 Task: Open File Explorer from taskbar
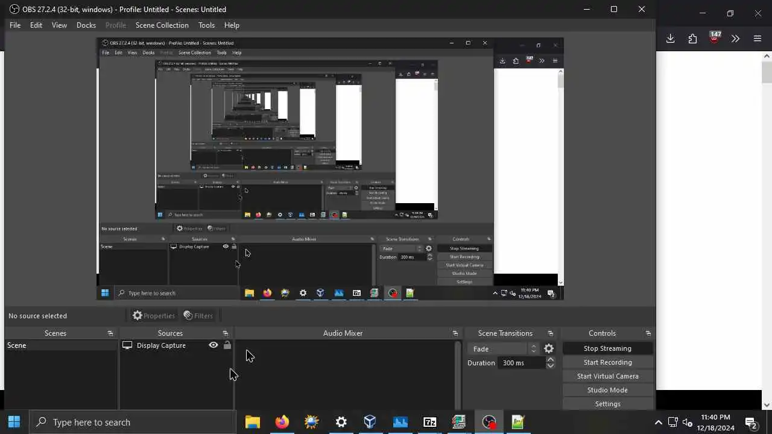pos(252,422)
